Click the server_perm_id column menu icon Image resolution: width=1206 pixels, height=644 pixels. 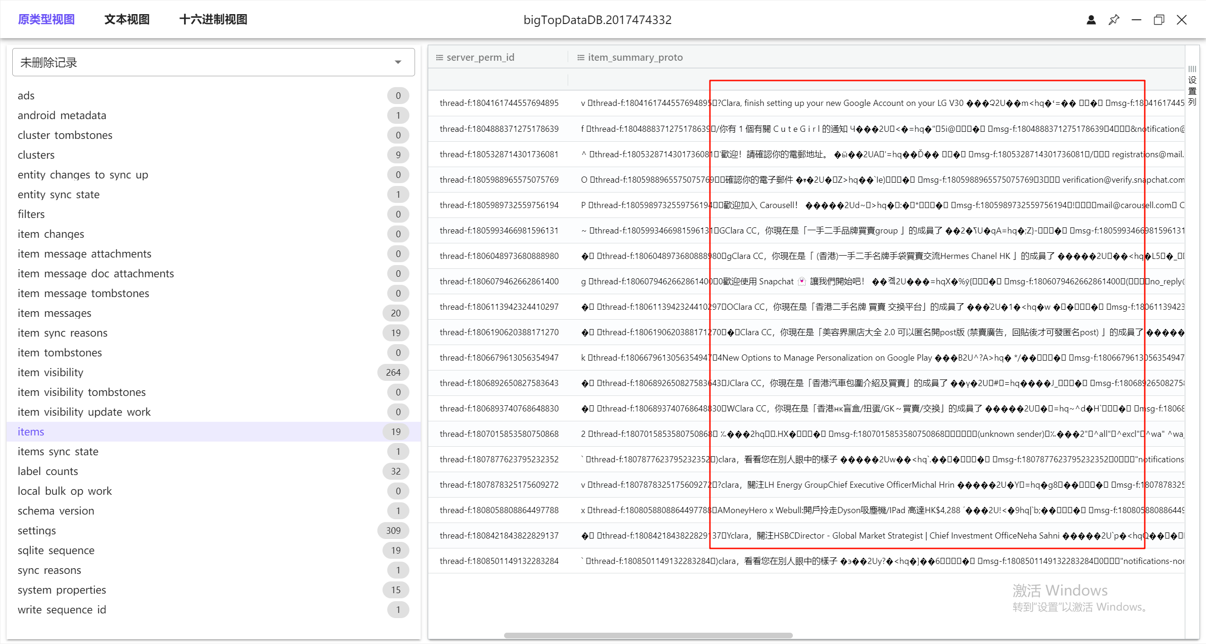[x=439, y=57]
